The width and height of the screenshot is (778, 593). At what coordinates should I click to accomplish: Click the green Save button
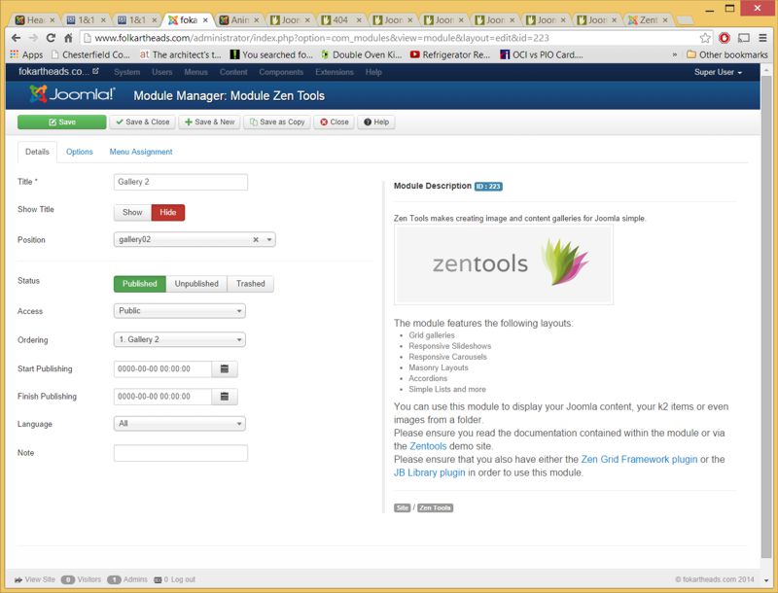point(62,122)
